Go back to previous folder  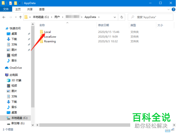4,17
